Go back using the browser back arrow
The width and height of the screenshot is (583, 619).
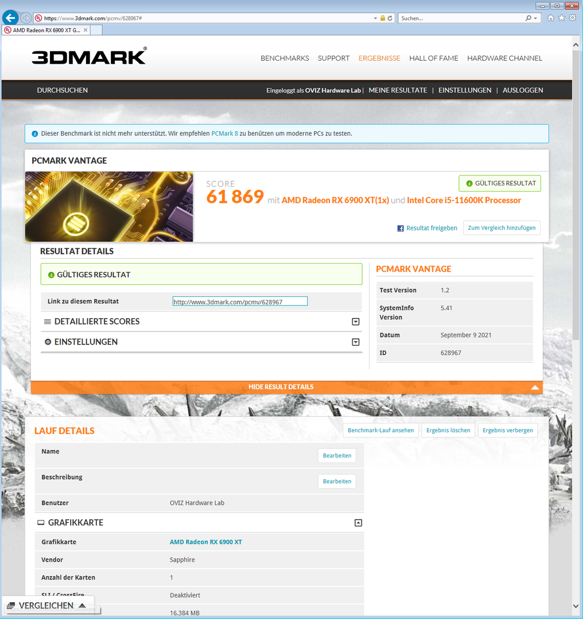[x=10, y=18]
